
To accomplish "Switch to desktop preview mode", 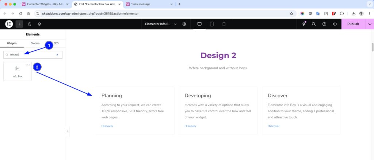I will click(199, 24).
